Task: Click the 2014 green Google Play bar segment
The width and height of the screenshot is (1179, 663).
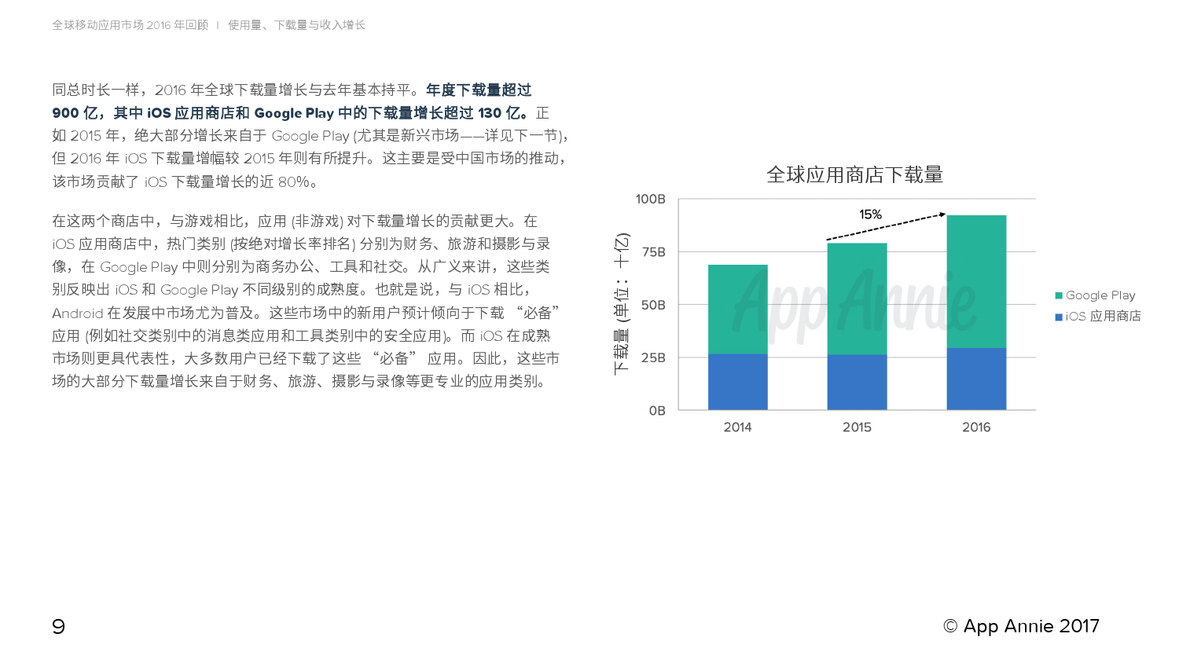Action: click(738, 310)
